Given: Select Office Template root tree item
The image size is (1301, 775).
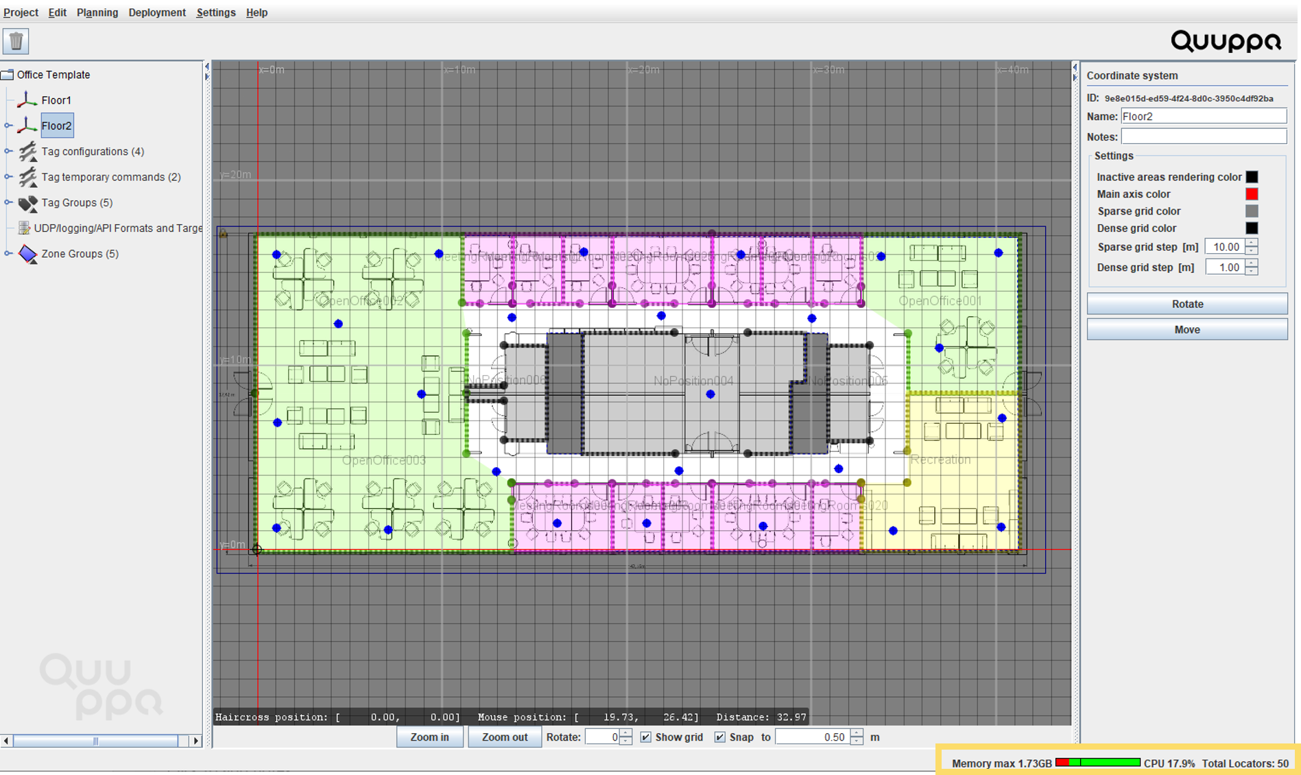Looking at the screenshot, I should click(x=53, y=75).
